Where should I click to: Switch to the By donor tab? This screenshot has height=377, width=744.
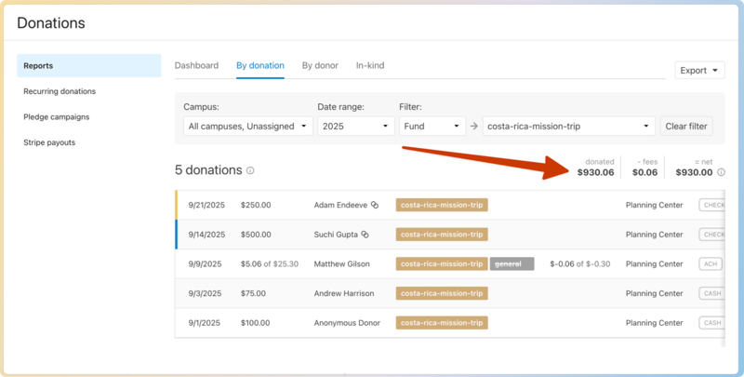pos(320,66)
